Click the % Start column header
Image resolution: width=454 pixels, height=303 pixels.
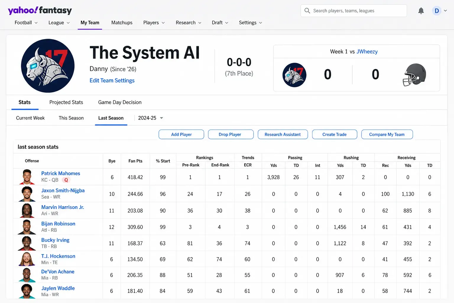coord(163,161)
